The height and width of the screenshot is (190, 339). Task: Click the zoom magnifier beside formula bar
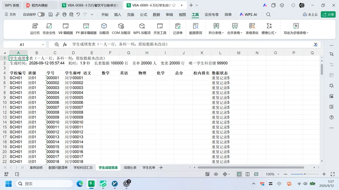click(57, 44)
